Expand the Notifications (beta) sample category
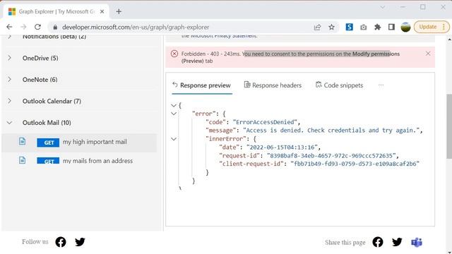Screen dimensions: 452x254 point(9,37)
